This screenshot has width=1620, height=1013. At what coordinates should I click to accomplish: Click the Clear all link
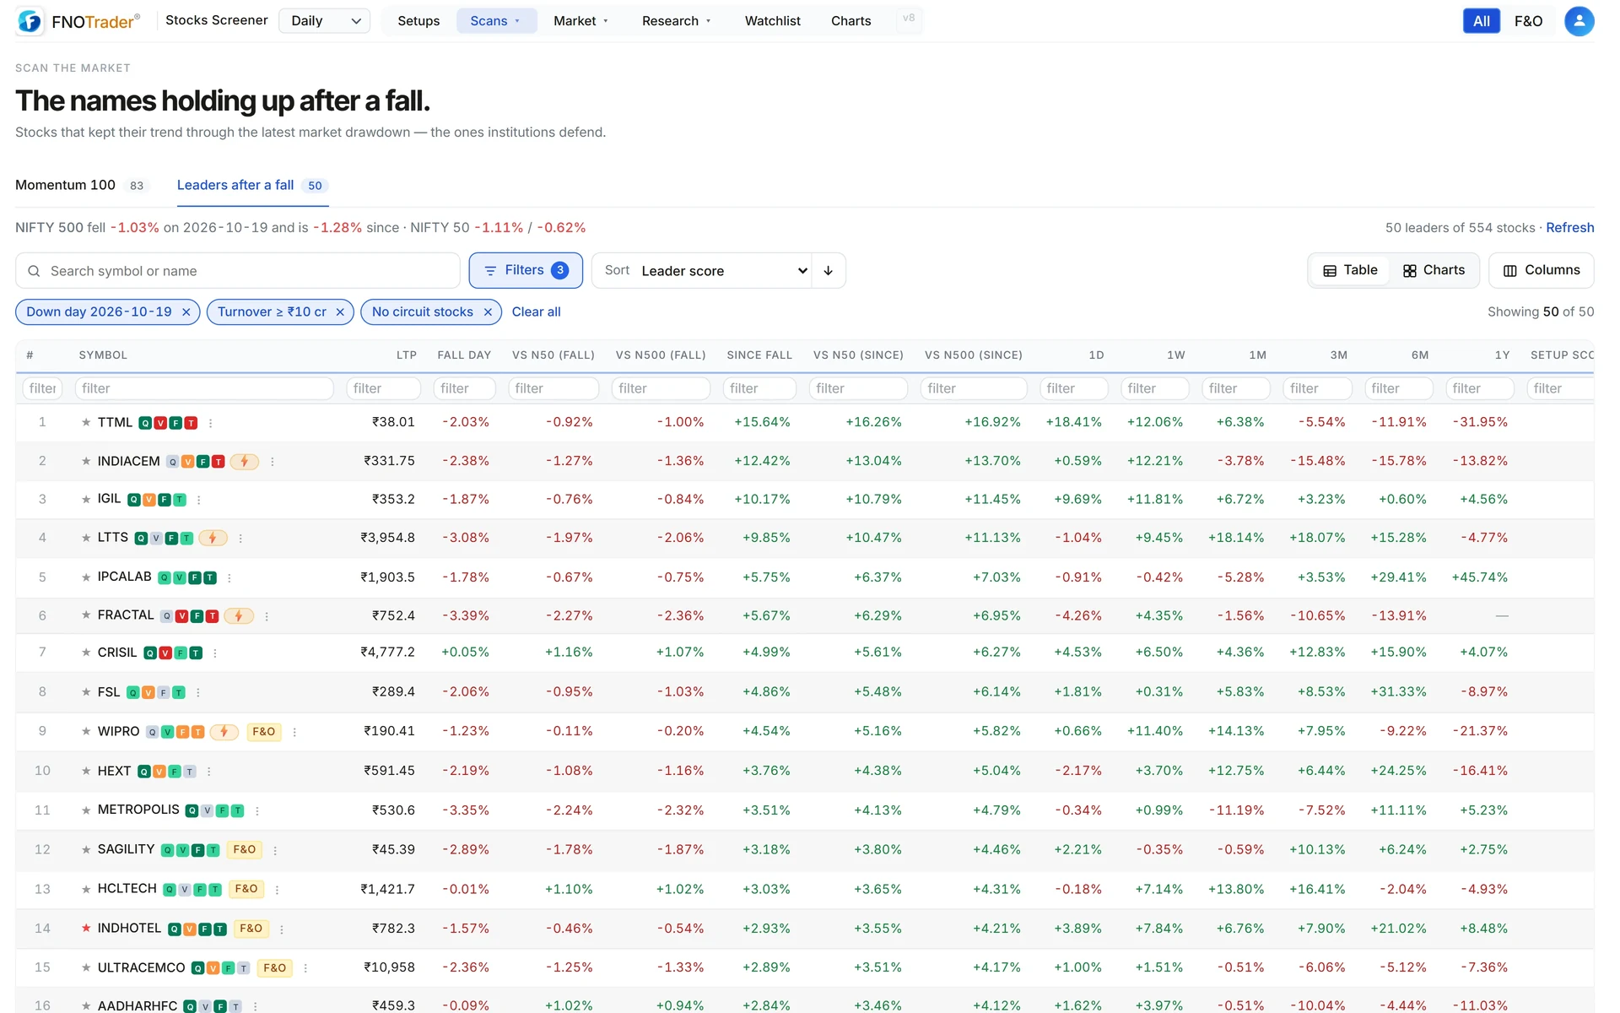[x=536, y=312]
